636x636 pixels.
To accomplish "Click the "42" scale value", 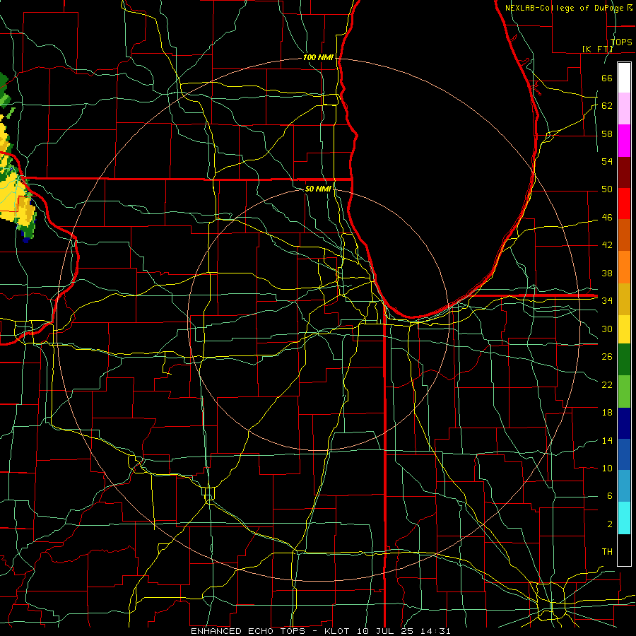I will coord(607,245).
